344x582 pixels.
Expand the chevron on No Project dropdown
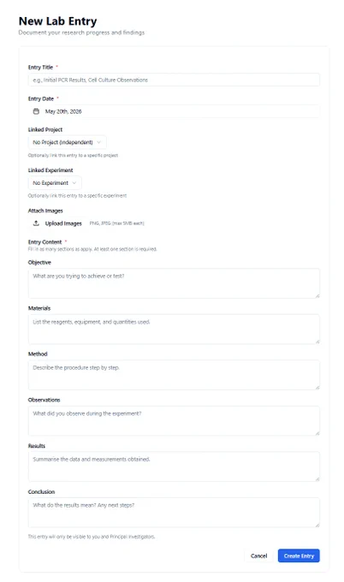click(98, 142)
